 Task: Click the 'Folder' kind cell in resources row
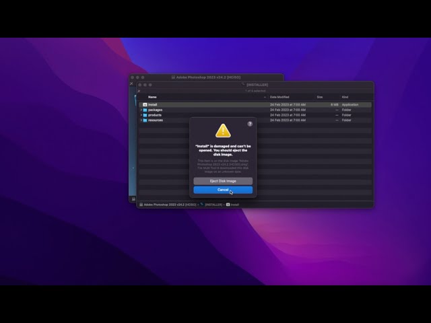[x=346, y=120]
